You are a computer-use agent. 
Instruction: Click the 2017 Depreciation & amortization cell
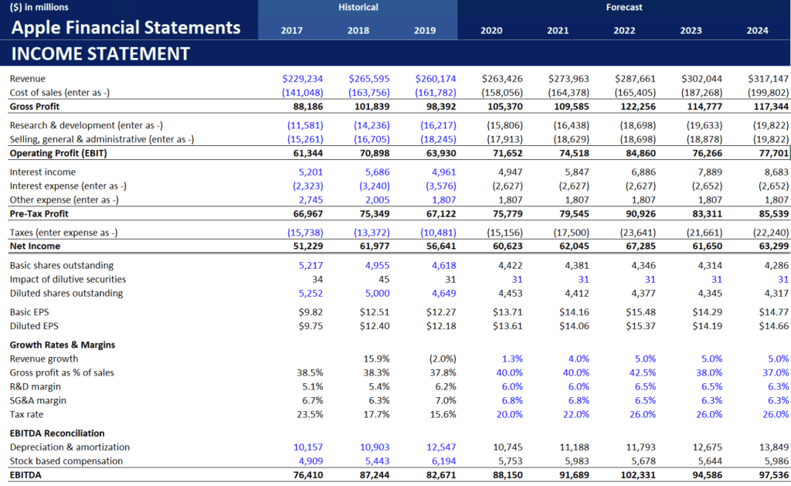(x=308, y=447)
